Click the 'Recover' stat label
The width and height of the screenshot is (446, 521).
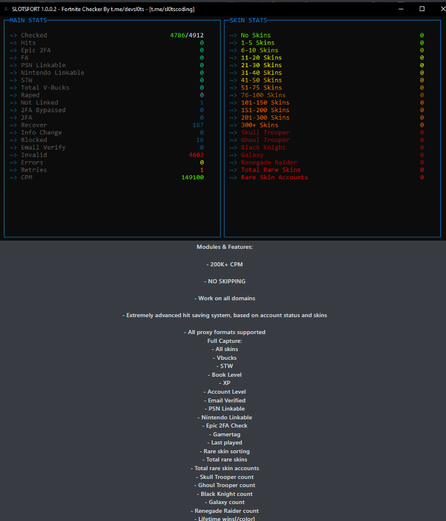point(34,125)
